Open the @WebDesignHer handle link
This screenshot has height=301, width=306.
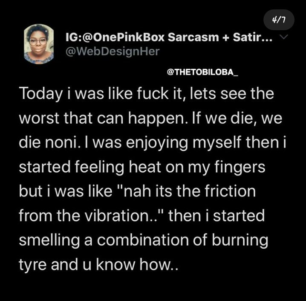(113, 51)
